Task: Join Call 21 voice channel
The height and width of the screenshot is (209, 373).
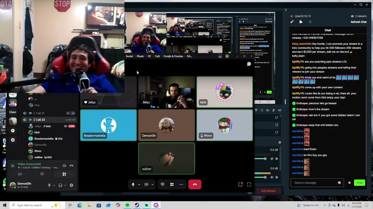Action: (x=49, y=113)
